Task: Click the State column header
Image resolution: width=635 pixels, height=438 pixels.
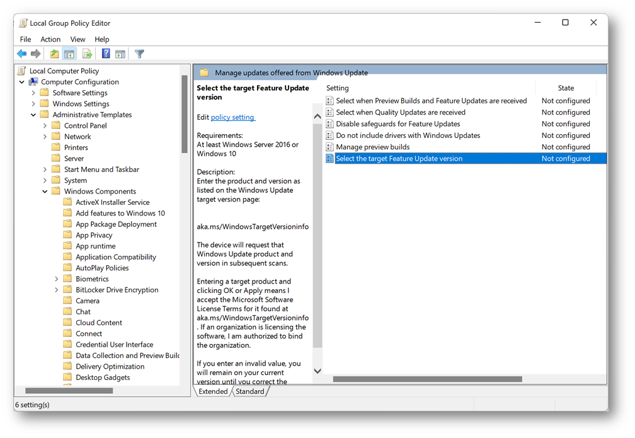Action: click(566, 88)
